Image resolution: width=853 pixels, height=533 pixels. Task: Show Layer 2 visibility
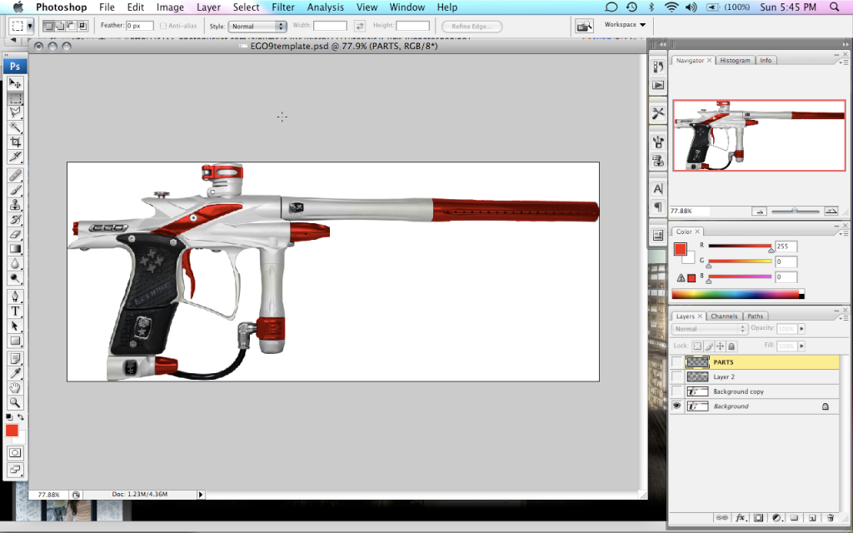[676, 376]
